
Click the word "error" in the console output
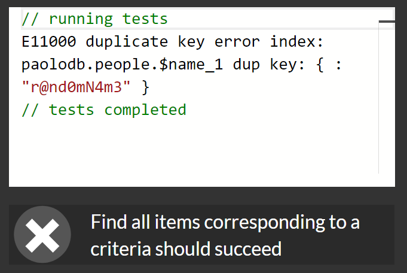(x=237, y=41)
